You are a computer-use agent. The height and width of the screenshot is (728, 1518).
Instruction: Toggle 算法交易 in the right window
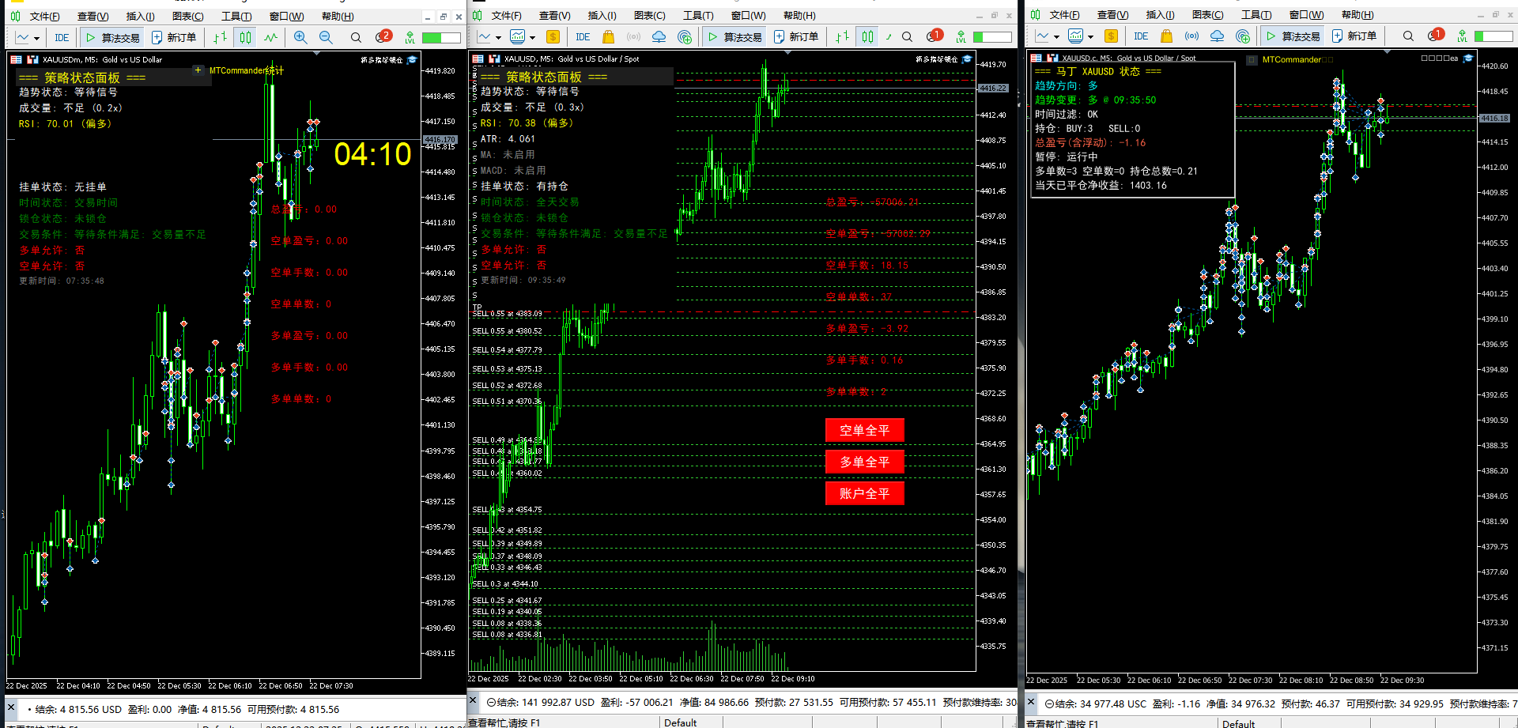pyautogui.click(x=1293, y=36)
